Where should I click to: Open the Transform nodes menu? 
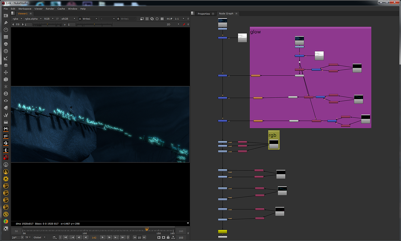tap(6, 72)
